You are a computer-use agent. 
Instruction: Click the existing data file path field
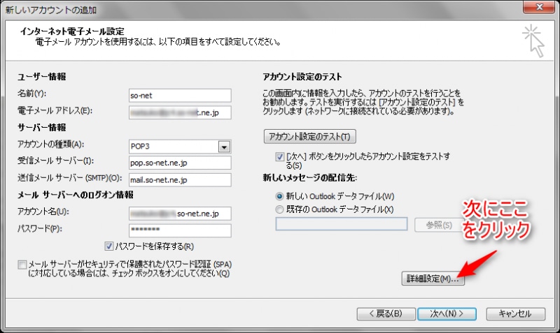coord(342,224)
